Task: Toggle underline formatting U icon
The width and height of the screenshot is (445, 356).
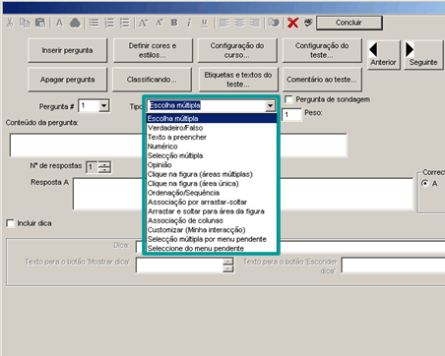Action: pos(205,23)
